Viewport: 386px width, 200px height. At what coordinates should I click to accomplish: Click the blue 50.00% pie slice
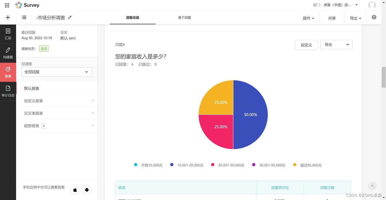pos(251,115)
